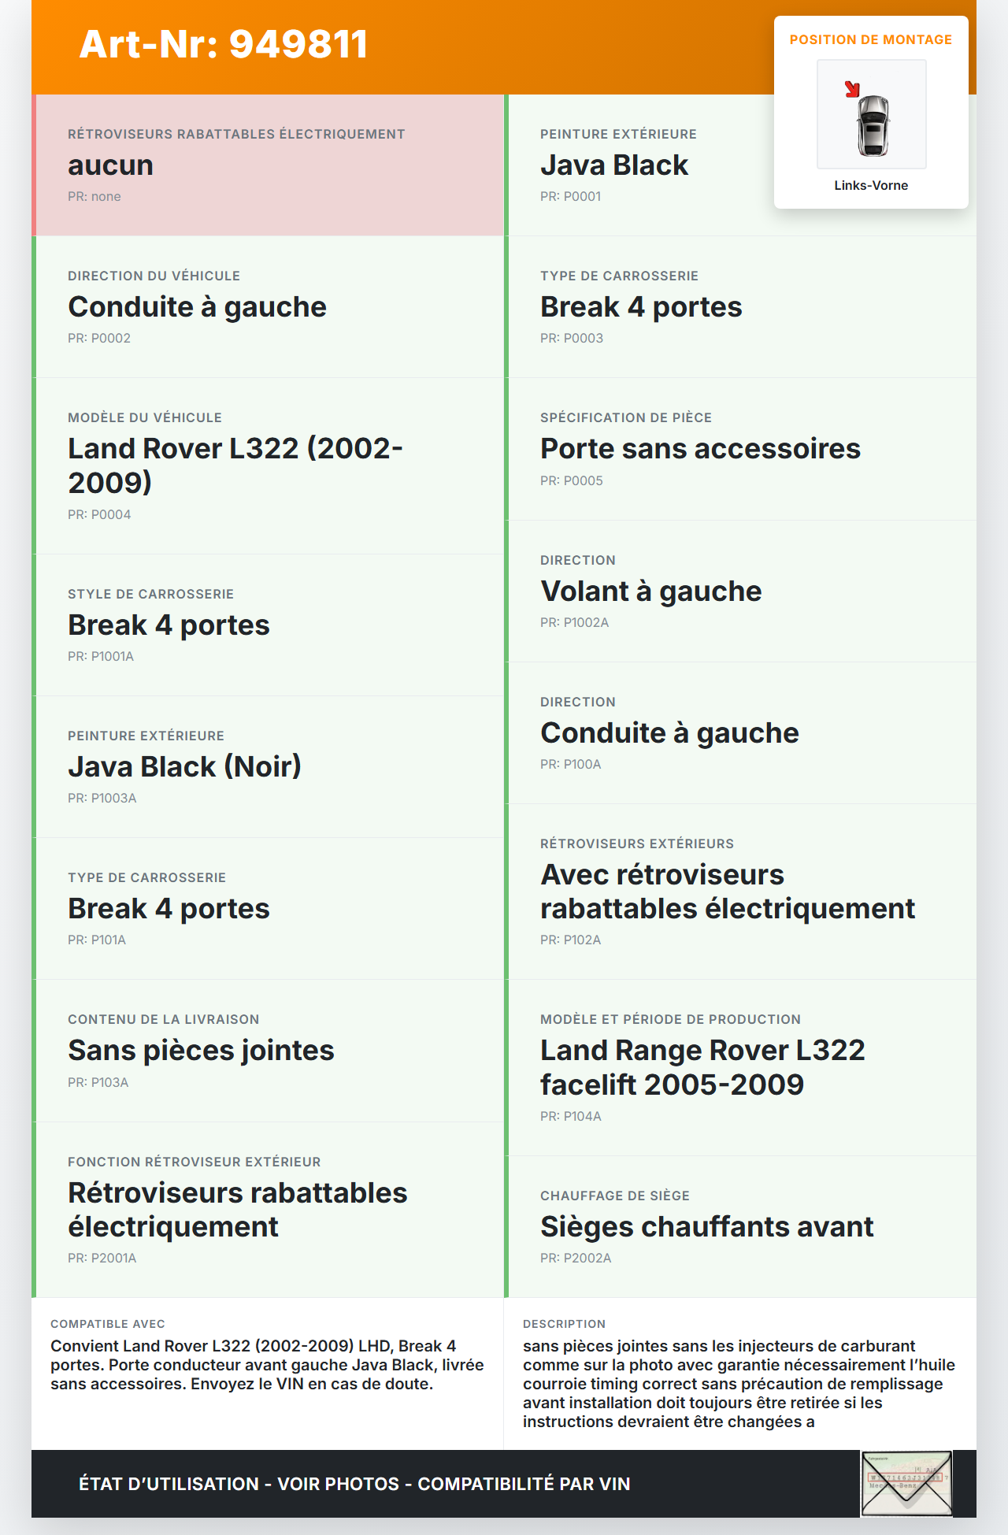Select the red 'aucun' mirrors card
1008x1535 pixels.
point(268,165)
